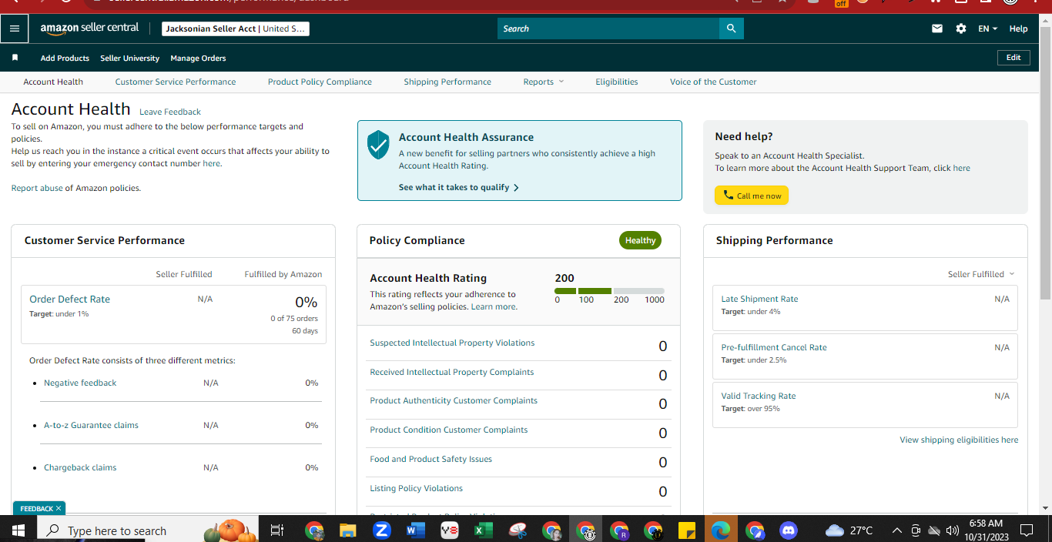Open Late Shipment Rate link
Viewport: 1052px width, 542px height.
coord(759,299)
